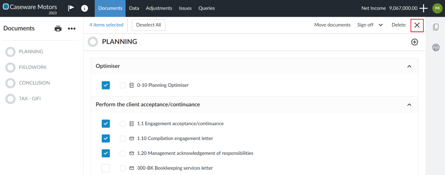445x175 pixels.
Task: Uncheck the 0-10 Planning Optimiser checkbox
Action: 106,85
